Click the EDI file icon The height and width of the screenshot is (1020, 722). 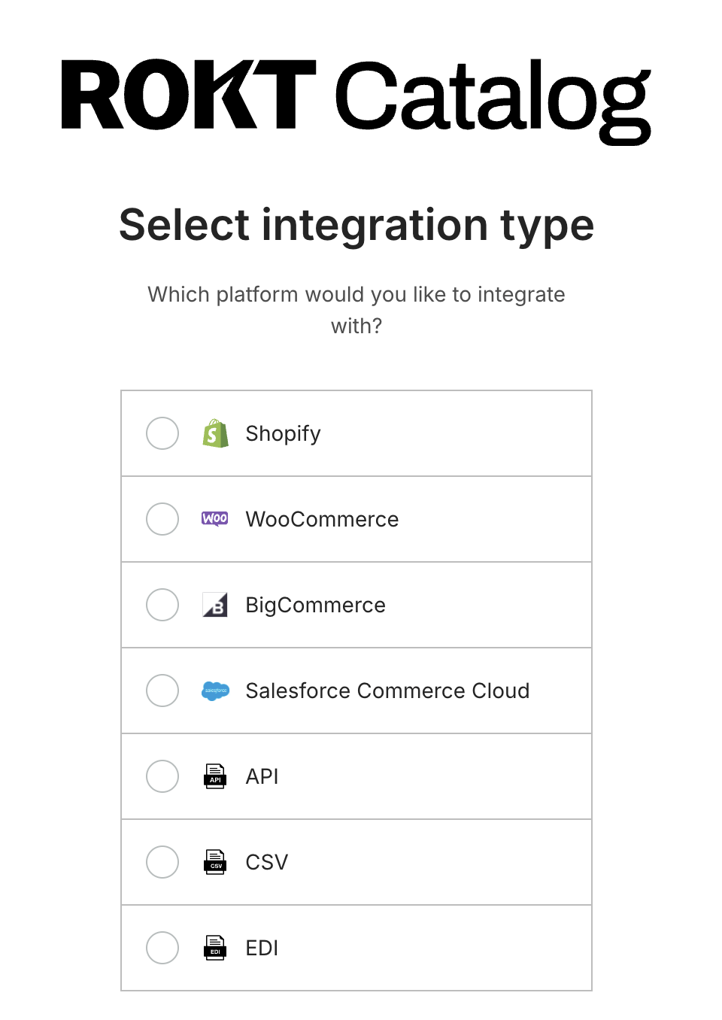pos(215,948)
